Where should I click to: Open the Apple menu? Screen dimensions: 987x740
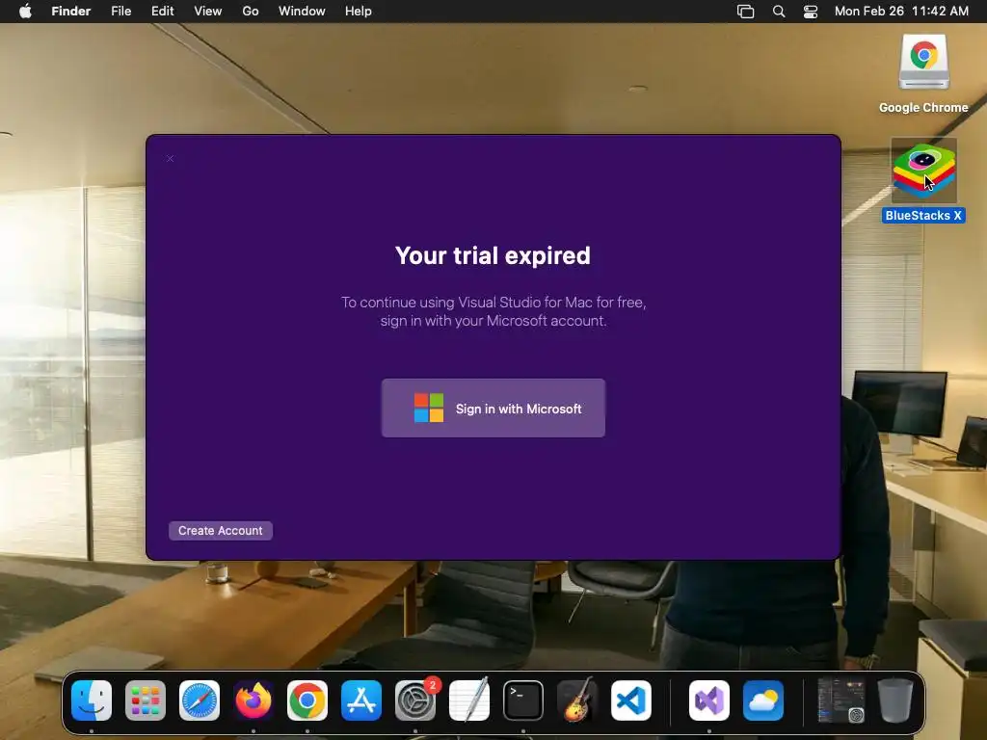tap(25, 12)
